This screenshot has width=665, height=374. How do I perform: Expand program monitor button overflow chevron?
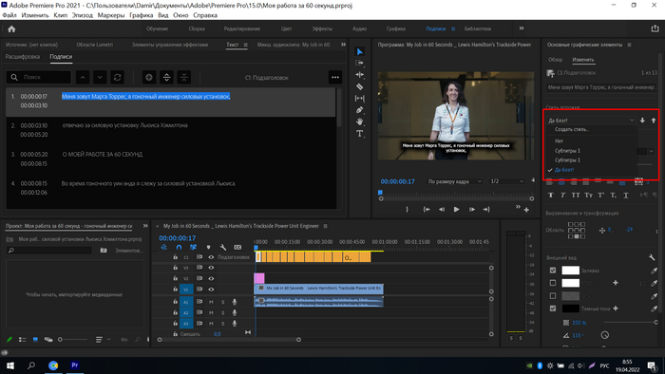pyautogui.click(x=518, y=207)
